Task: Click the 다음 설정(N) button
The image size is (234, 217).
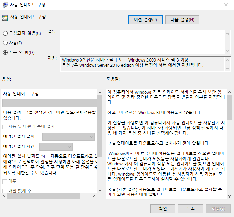Action: (182, 20)
